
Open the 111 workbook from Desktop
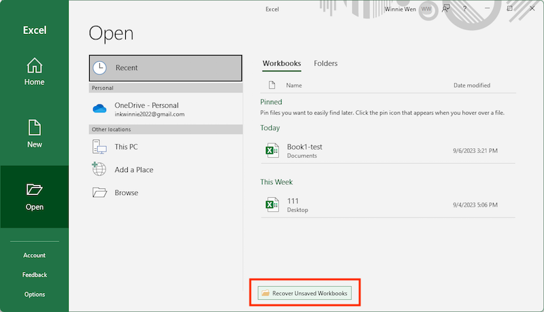tap(388, 205)
